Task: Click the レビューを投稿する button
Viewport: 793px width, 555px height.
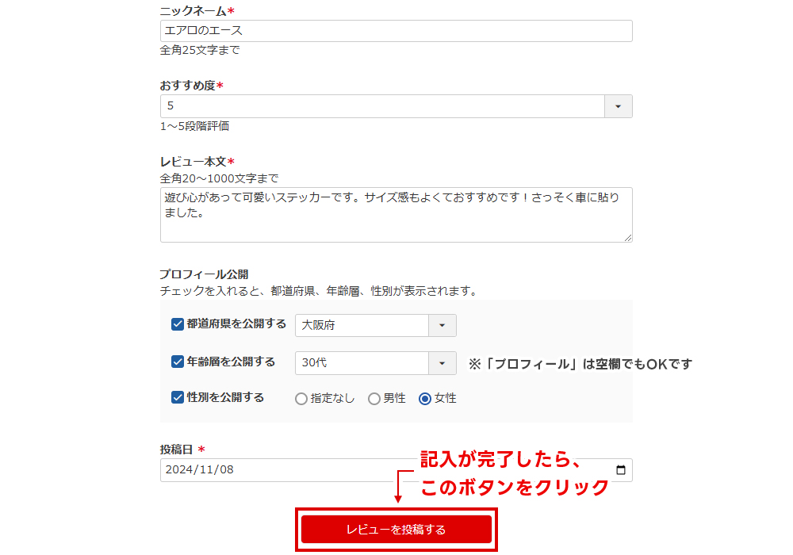Action: (396, 530)
